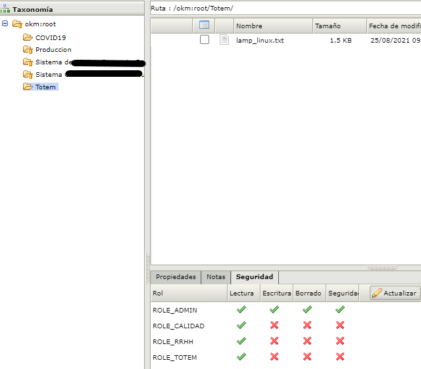Image resolution: width=421 pixels, height=369 pixels.
Task: Click the lamp_linux.txt document icon
Action: point(224,40)
